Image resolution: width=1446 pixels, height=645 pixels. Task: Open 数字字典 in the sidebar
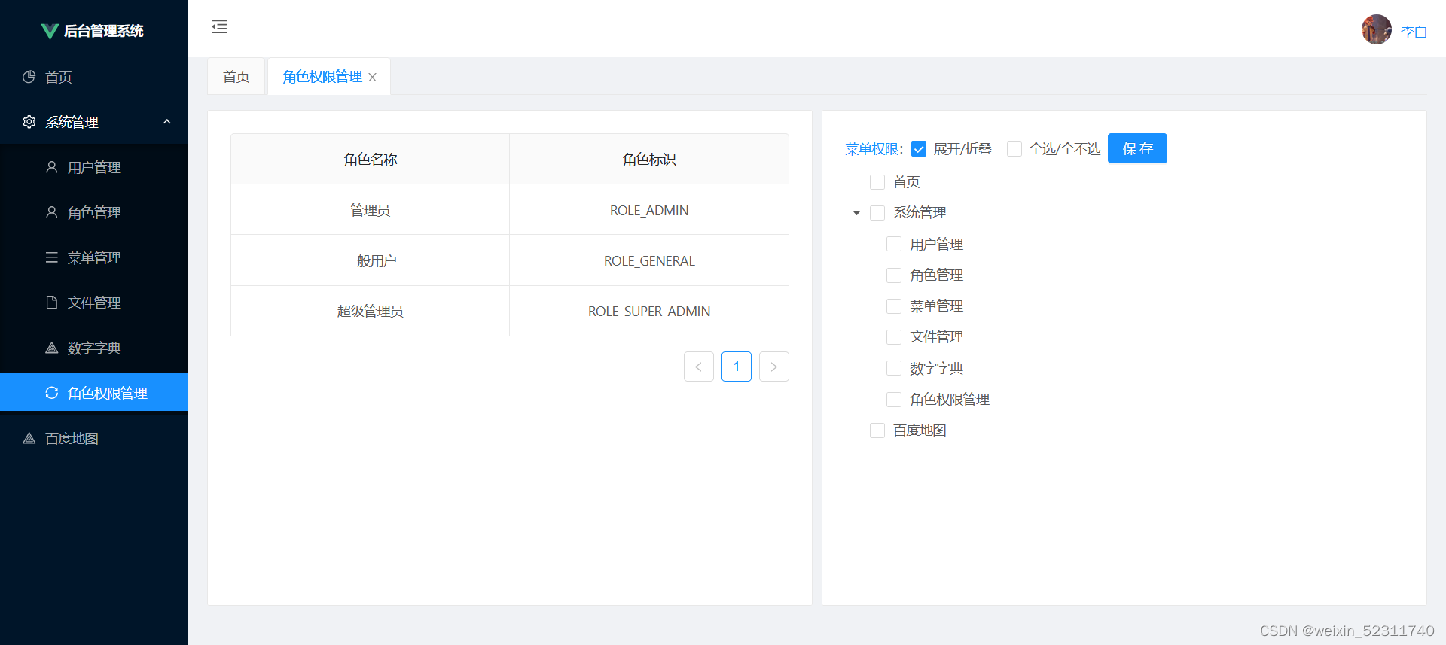point(94,348)
